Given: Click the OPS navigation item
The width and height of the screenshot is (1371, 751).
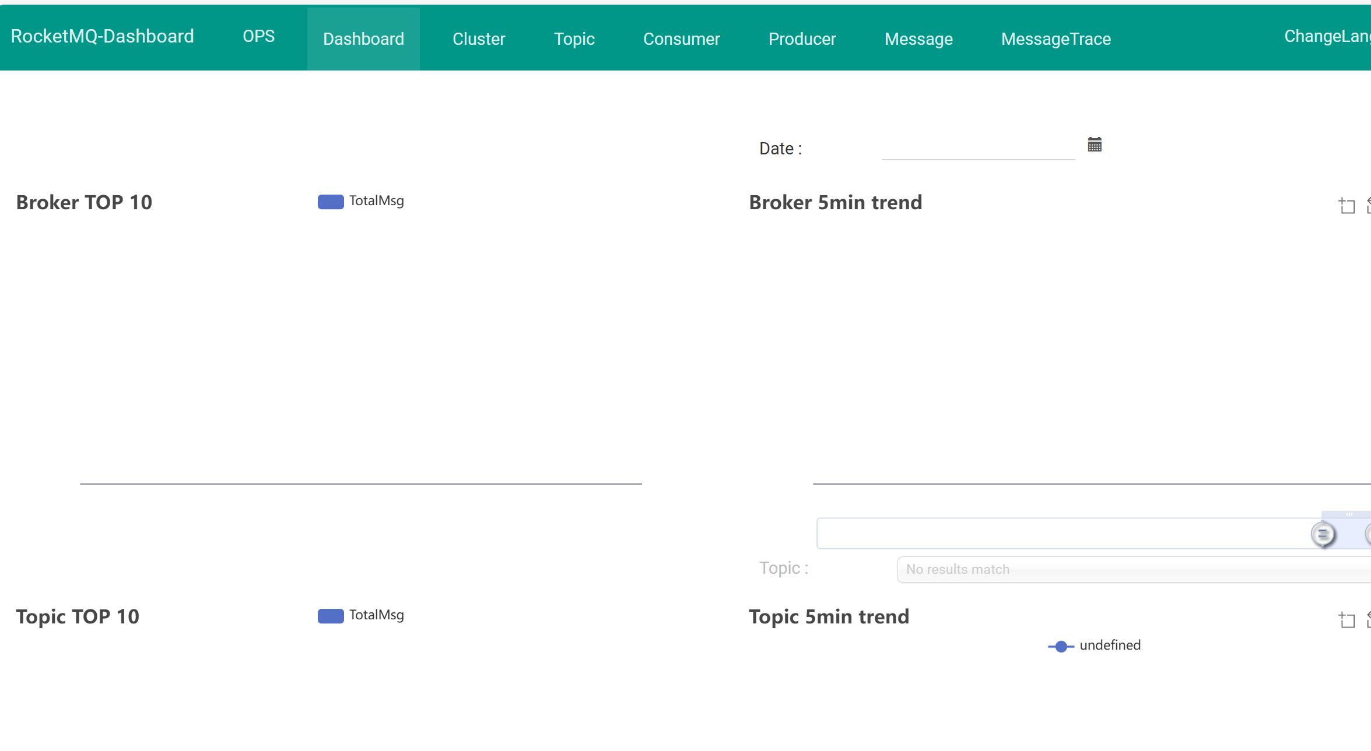Looking at the screenshot, I should tap(258, 37).
